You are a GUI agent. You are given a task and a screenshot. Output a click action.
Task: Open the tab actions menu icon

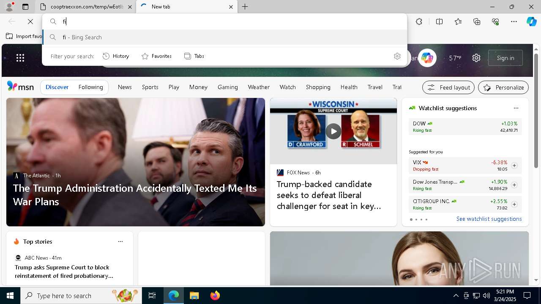[25, 7]
